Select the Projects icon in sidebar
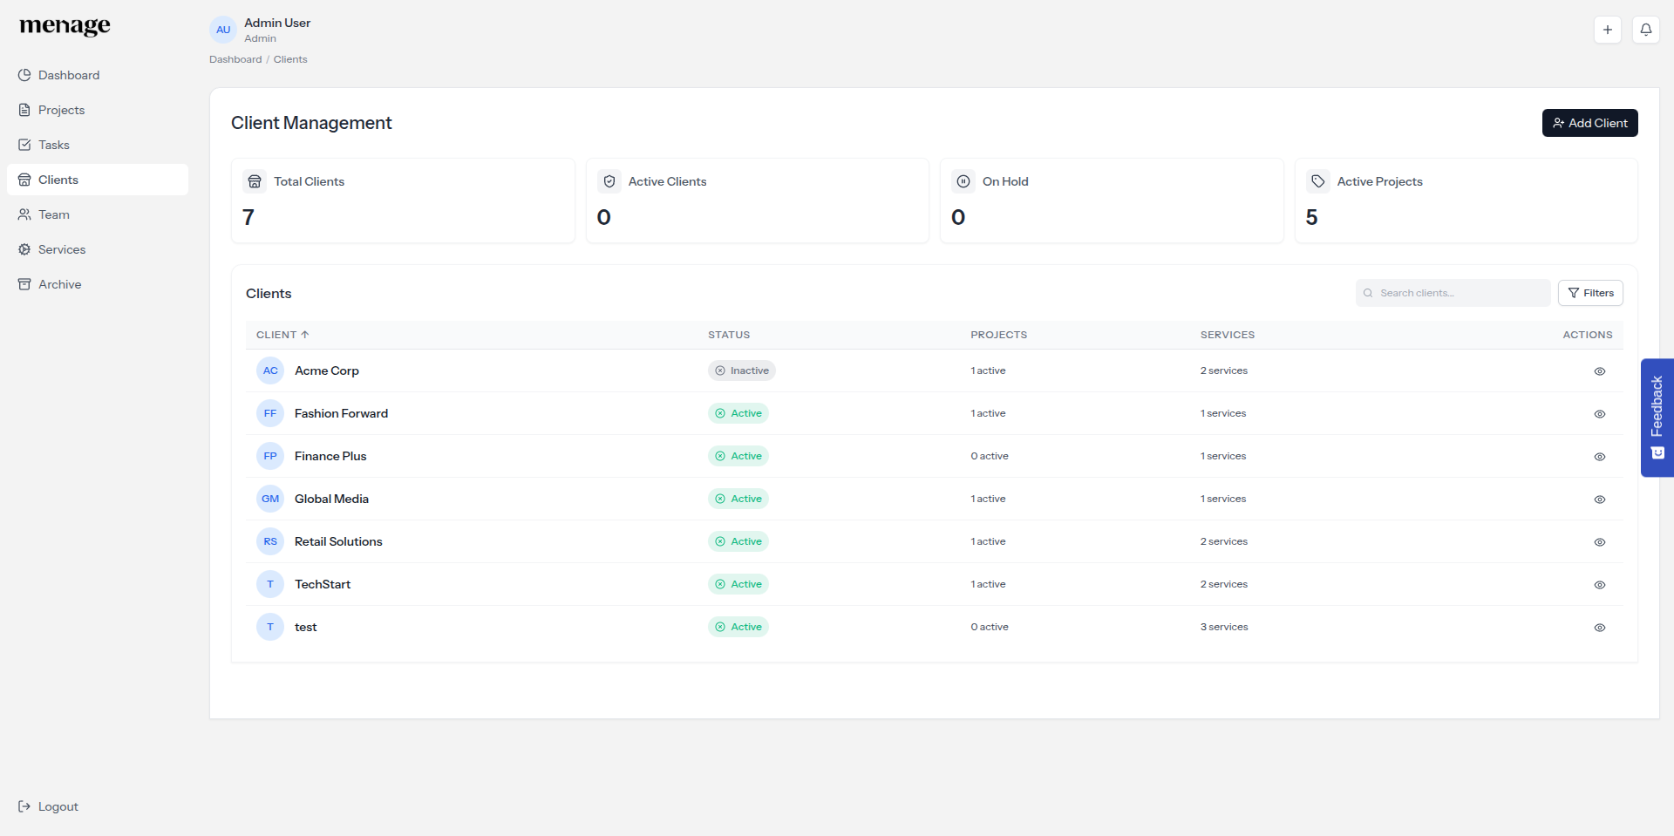 point(24,110)
